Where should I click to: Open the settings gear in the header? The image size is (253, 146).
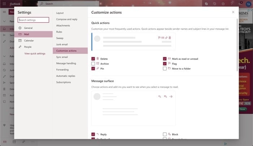click(223, 4)
